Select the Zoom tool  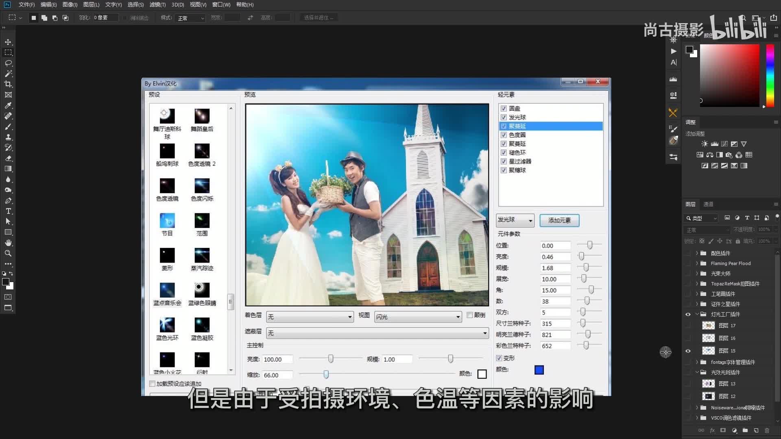[x=8, y=253]
